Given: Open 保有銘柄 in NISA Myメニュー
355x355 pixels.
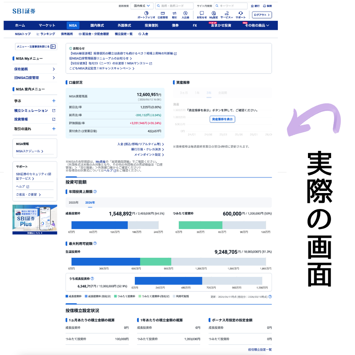Looking at the screenshot, I should pos(35,69).
